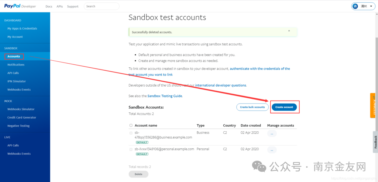378x182 pixels.
Task: Open the Docs menu item
Action: (49, 6)
